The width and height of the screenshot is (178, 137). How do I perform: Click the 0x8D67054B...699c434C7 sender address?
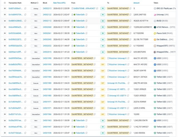click(84, 8)
